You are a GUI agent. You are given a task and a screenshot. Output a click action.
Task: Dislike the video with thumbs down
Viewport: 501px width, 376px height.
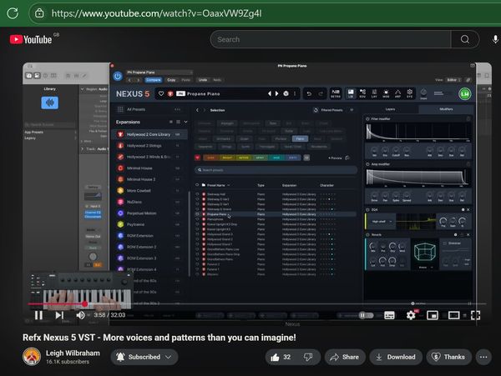[x=308, y=357]
